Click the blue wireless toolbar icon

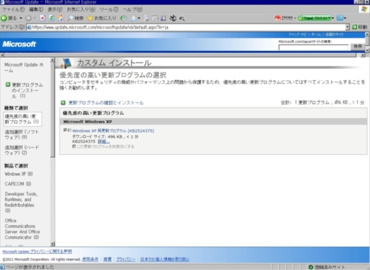coord(340,18)
